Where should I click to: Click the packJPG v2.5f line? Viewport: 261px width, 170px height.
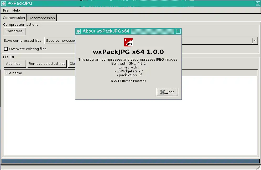pyautogui.click(x=129, y=75)
